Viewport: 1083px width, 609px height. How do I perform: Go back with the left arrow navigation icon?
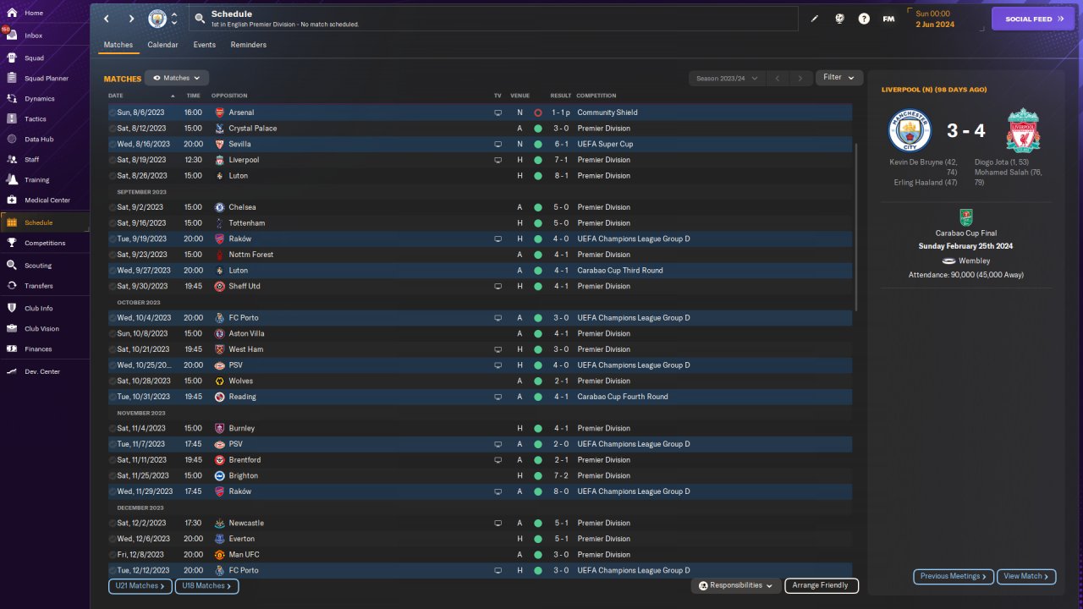(x=107, y=19)
